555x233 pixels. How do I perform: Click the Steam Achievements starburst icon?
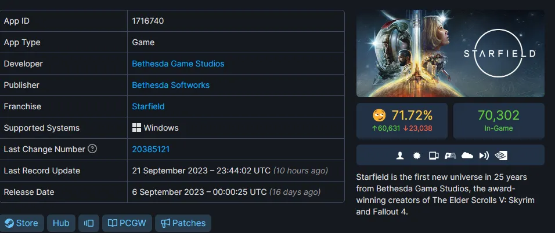pyautogui.click(x=417, y=156)
